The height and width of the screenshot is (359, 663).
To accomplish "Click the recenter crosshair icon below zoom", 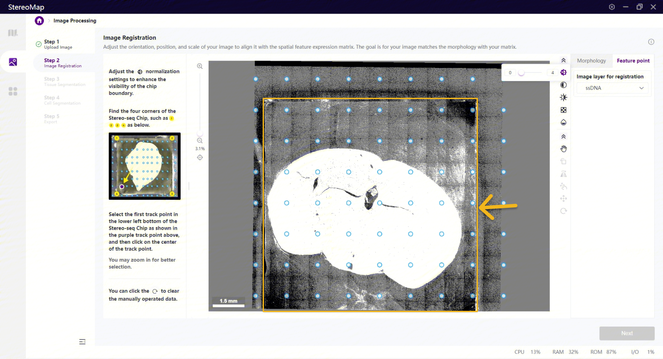I will point(200,157).
